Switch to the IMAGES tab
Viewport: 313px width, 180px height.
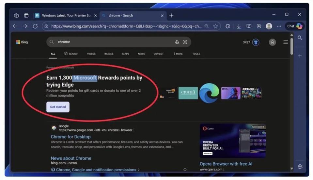pyautogui.click(x=109, y=54)
